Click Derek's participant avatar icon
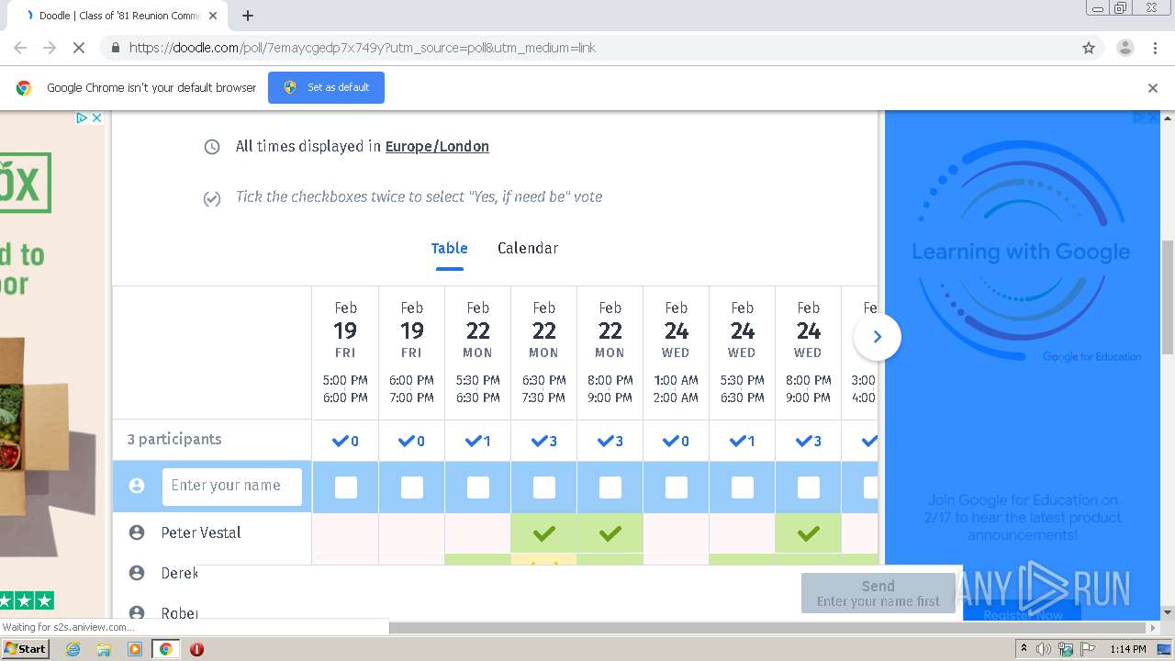 137,573
